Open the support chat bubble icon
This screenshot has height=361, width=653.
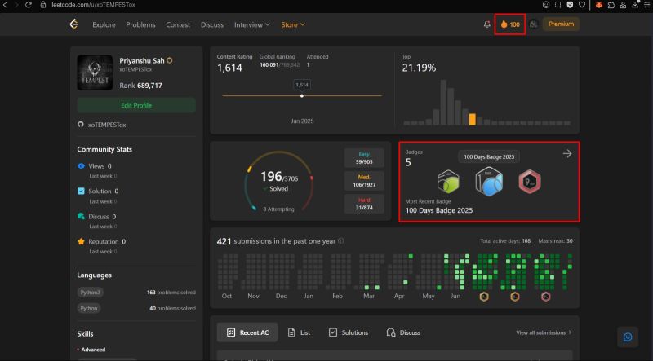click(628, 337)
